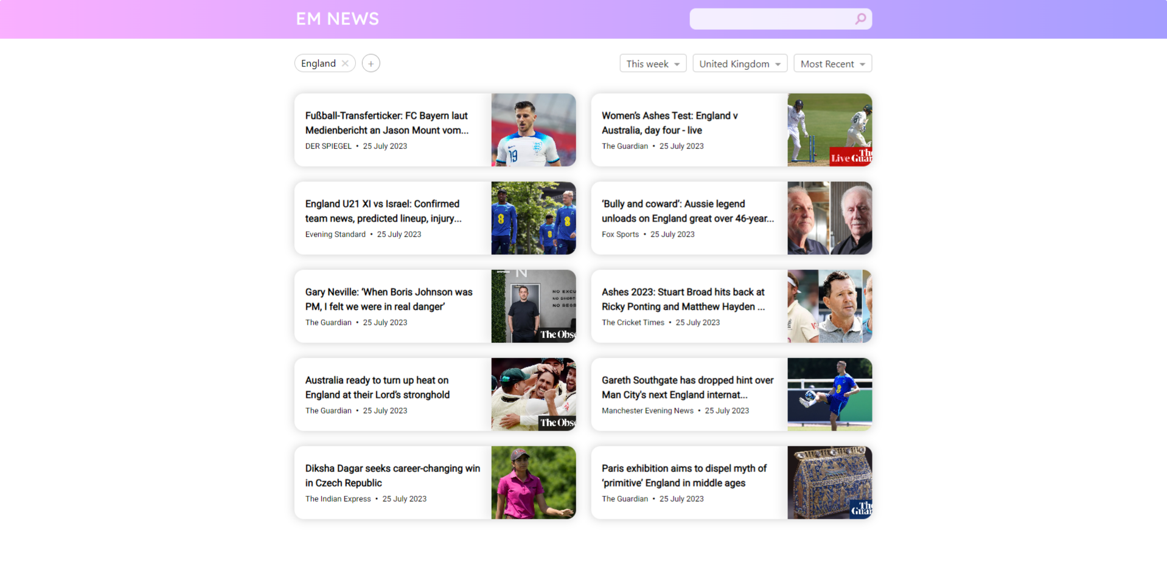
Task: Click the celebrating Australian cricketers thumbnail
Action: pyautogui.click(x=534, y=395)
